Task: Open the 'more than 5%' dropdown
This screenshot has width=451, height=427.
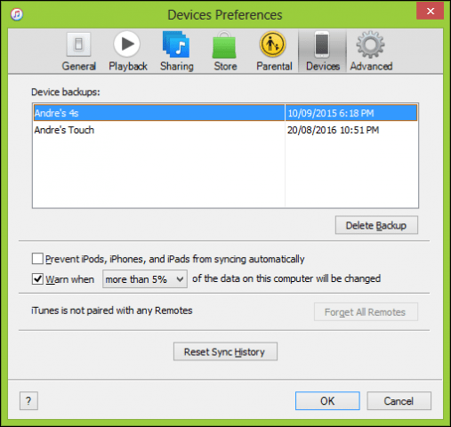Action: pos(145,279)
